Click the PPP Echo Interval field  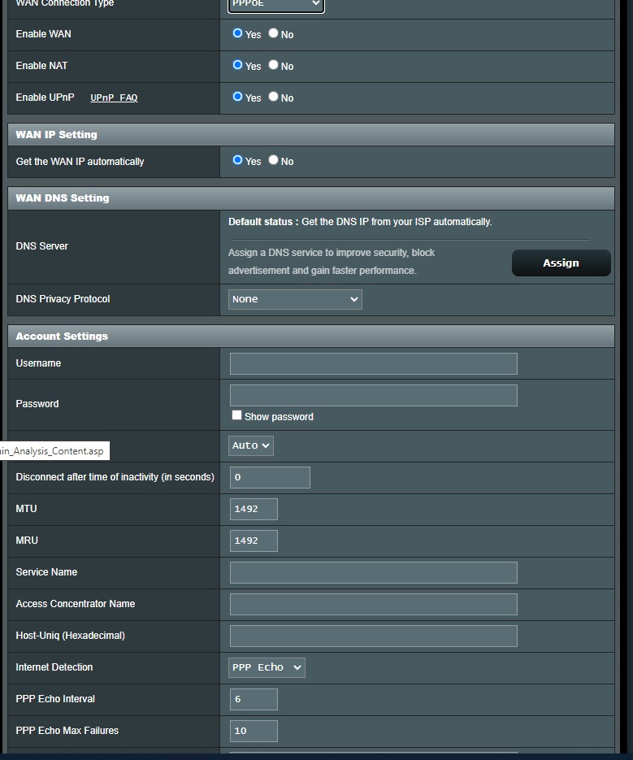253,699
